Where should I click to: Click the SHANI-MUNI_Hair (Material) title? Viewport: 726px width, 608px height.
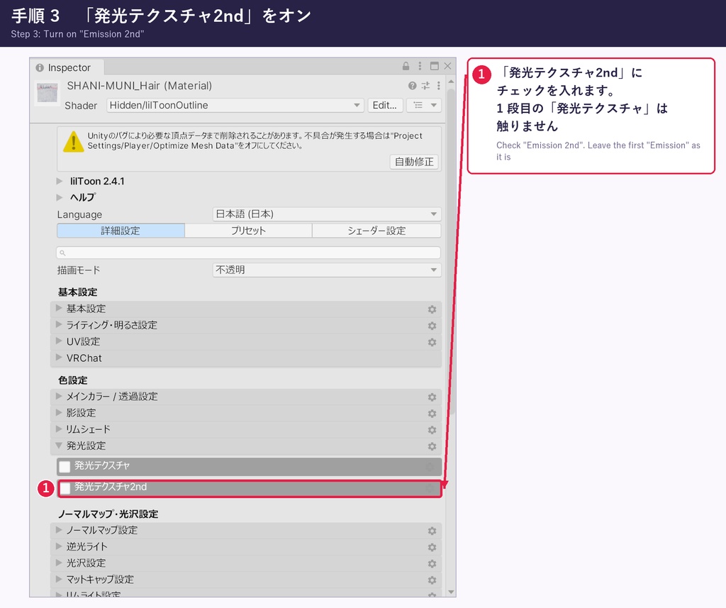(140, 86)
